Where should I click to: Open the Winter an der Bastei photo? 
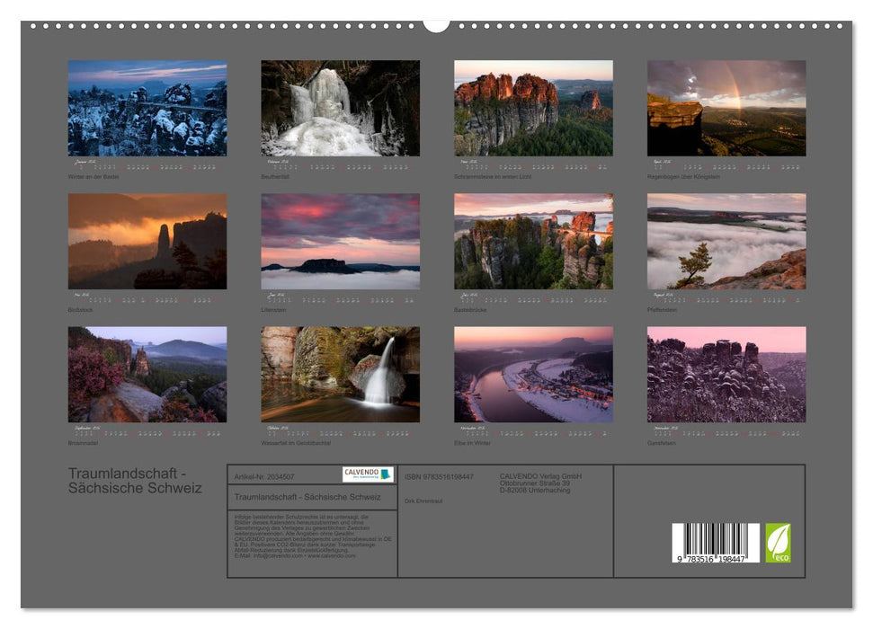pyautogui.click(x=147, y=109)
